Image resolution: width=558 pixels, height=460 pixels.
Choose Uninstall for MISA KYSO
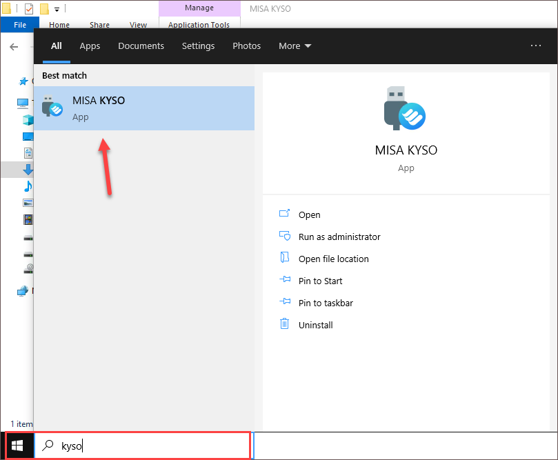click(x=316, y=325)
